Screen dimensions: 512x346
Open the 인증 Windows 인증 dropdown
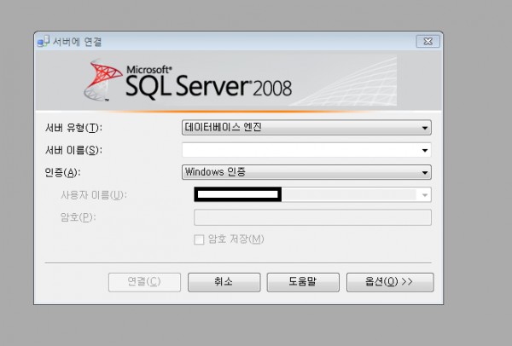coord(306,172)
